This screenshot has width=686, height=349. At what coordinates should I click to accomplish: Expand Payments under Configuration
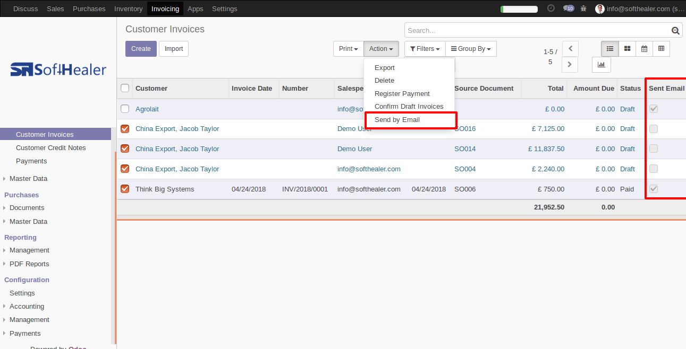(x=25, y=334)
